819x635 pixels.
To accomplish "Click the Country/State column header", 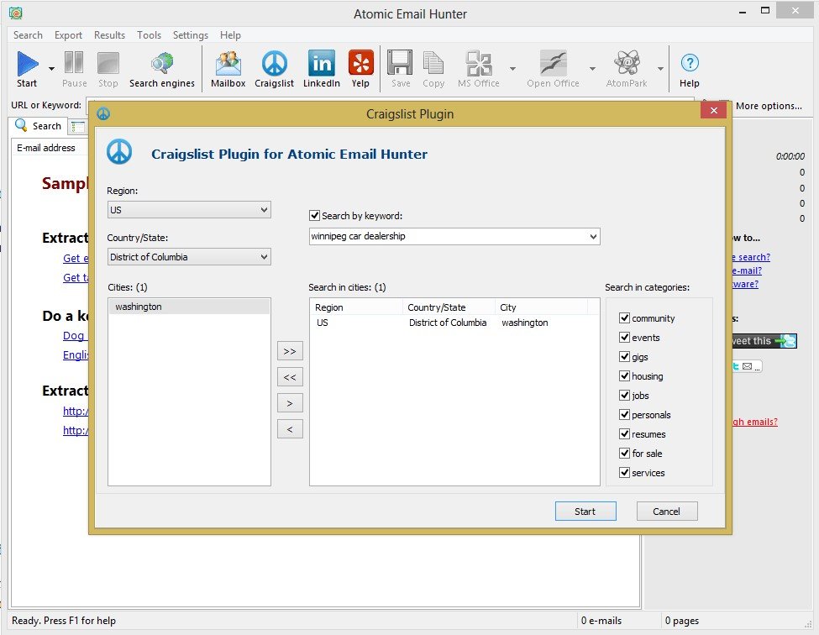I will (449, 307).
